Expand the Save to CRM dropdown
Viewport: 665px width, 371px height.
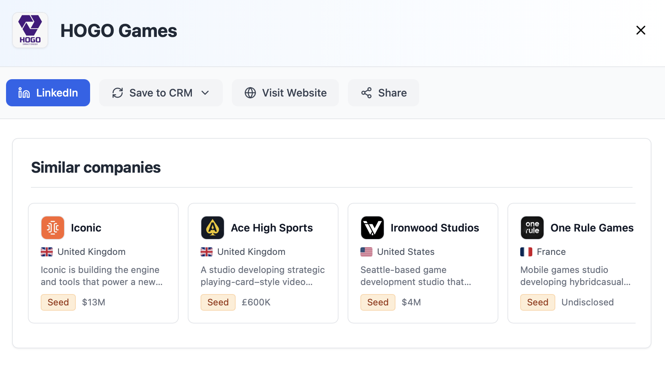point(205,93)
